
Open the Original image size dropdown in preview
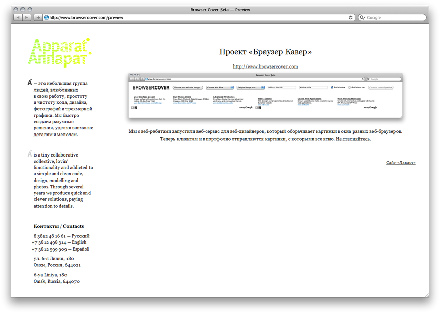point(251,87)
